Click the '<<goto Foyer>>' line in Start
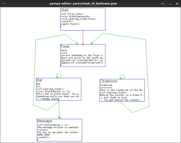The width and height of the screenshot is (181, 143). (x=70, y=24)
